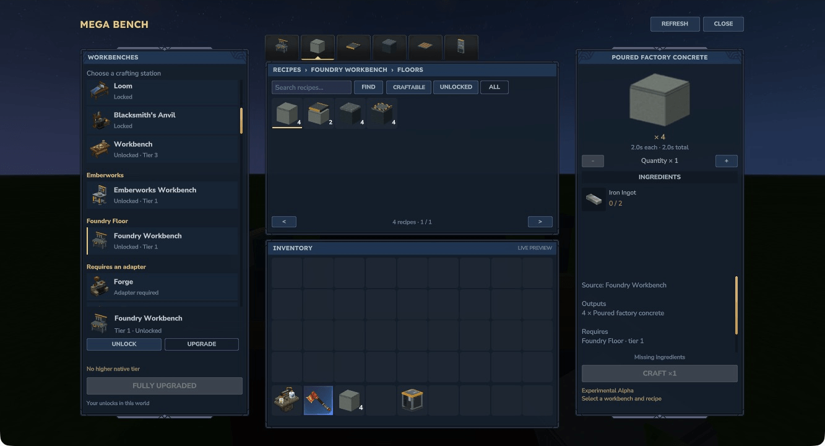Image resolution: width=825 pixels, height=446 pixels.
Task: Click the Find button
Action: (368, 87)
